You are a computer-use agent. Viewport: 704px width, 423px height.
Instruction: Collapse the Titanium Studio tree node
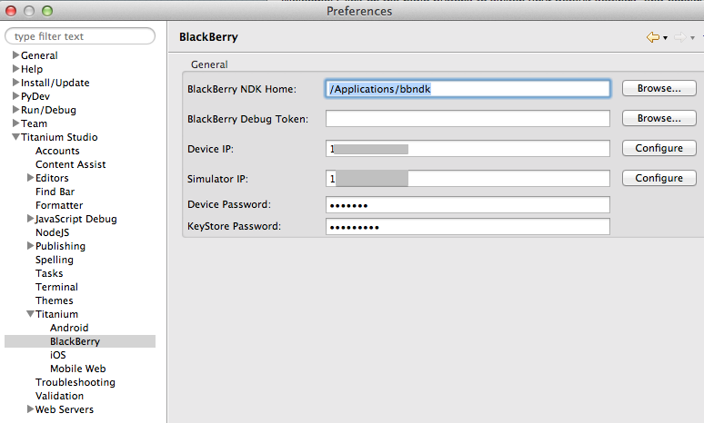point(15,137)
